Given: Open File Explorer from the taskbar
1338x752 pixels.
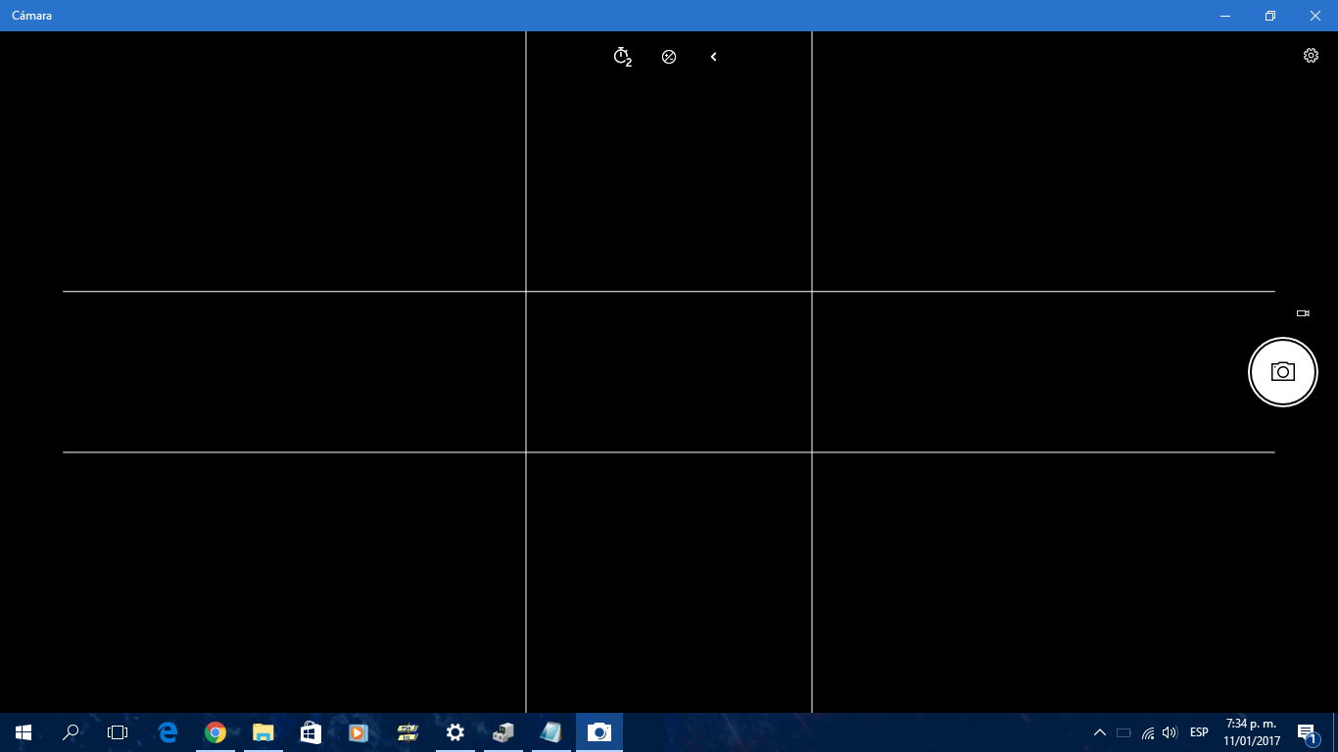Looking at the screenshot, I should (263, 732).
